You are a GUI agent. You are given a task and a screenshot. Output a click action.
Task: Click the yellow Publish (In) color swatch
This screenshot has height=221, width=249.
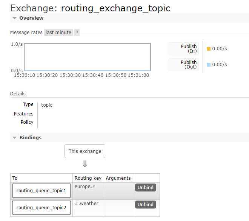point(209,49)
